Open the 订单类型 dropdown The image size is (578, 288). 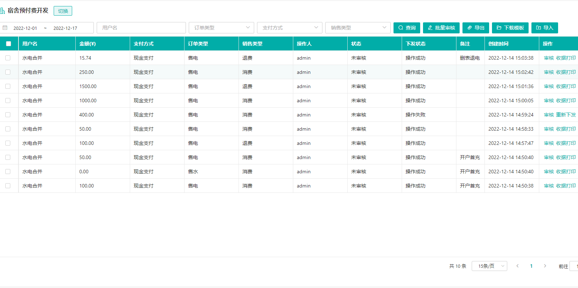[x=221, y=28]
